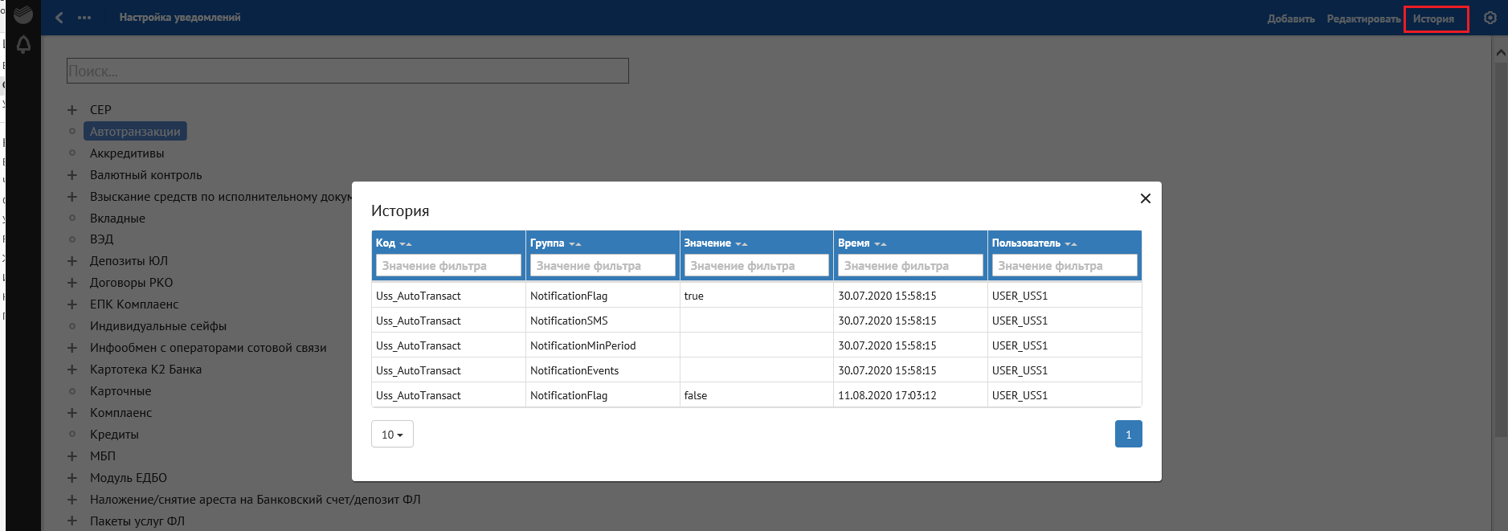The image size is (1508, 531).
Task: Click the notification bell in sidebar
Action: [x=23, y=45]
